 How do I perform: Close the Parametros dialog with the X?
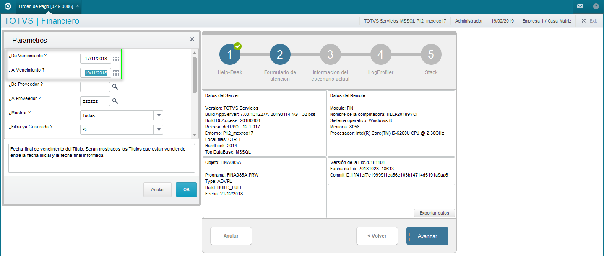coord(192,39)
